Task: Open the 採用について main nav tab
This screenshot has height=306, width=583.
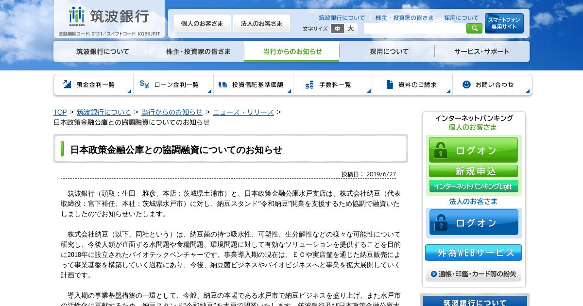Action: pyautogui.click(x=387, y=51)
